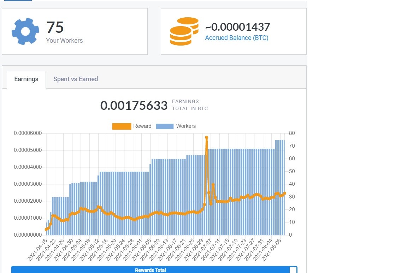407x273 pixels.
Task: Open the Accrued Balance (BTC) link
Action: (x=236, y=38)
